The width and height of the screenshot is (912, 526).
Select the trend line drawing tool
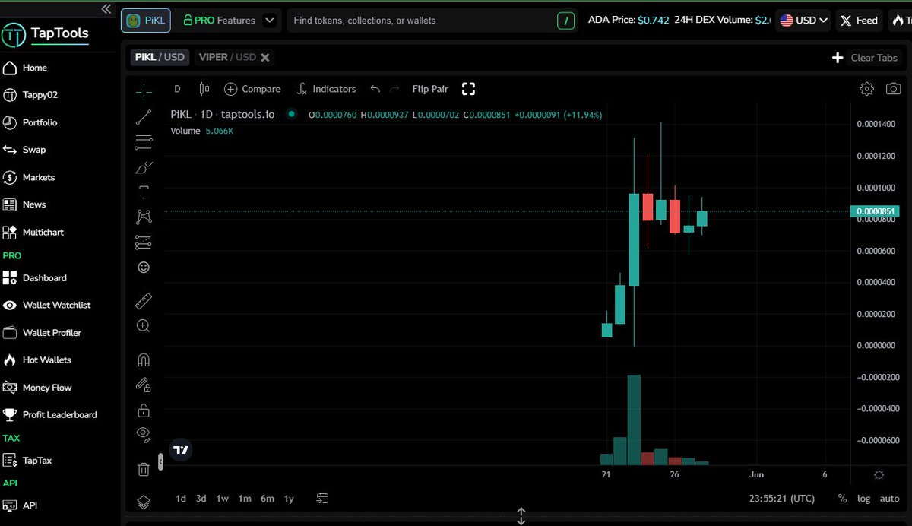[x=143, y=117]
